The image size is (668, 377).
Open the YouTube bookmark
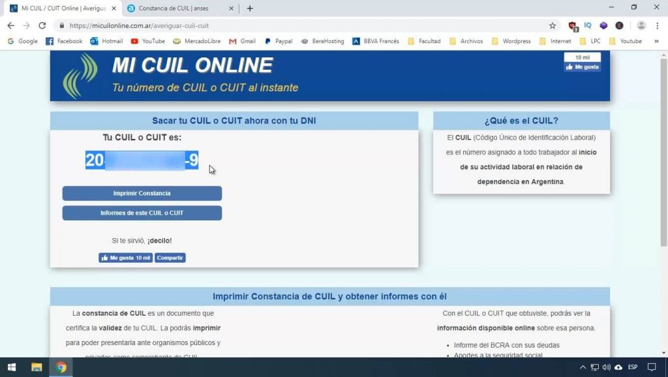(x=148, y=40)
